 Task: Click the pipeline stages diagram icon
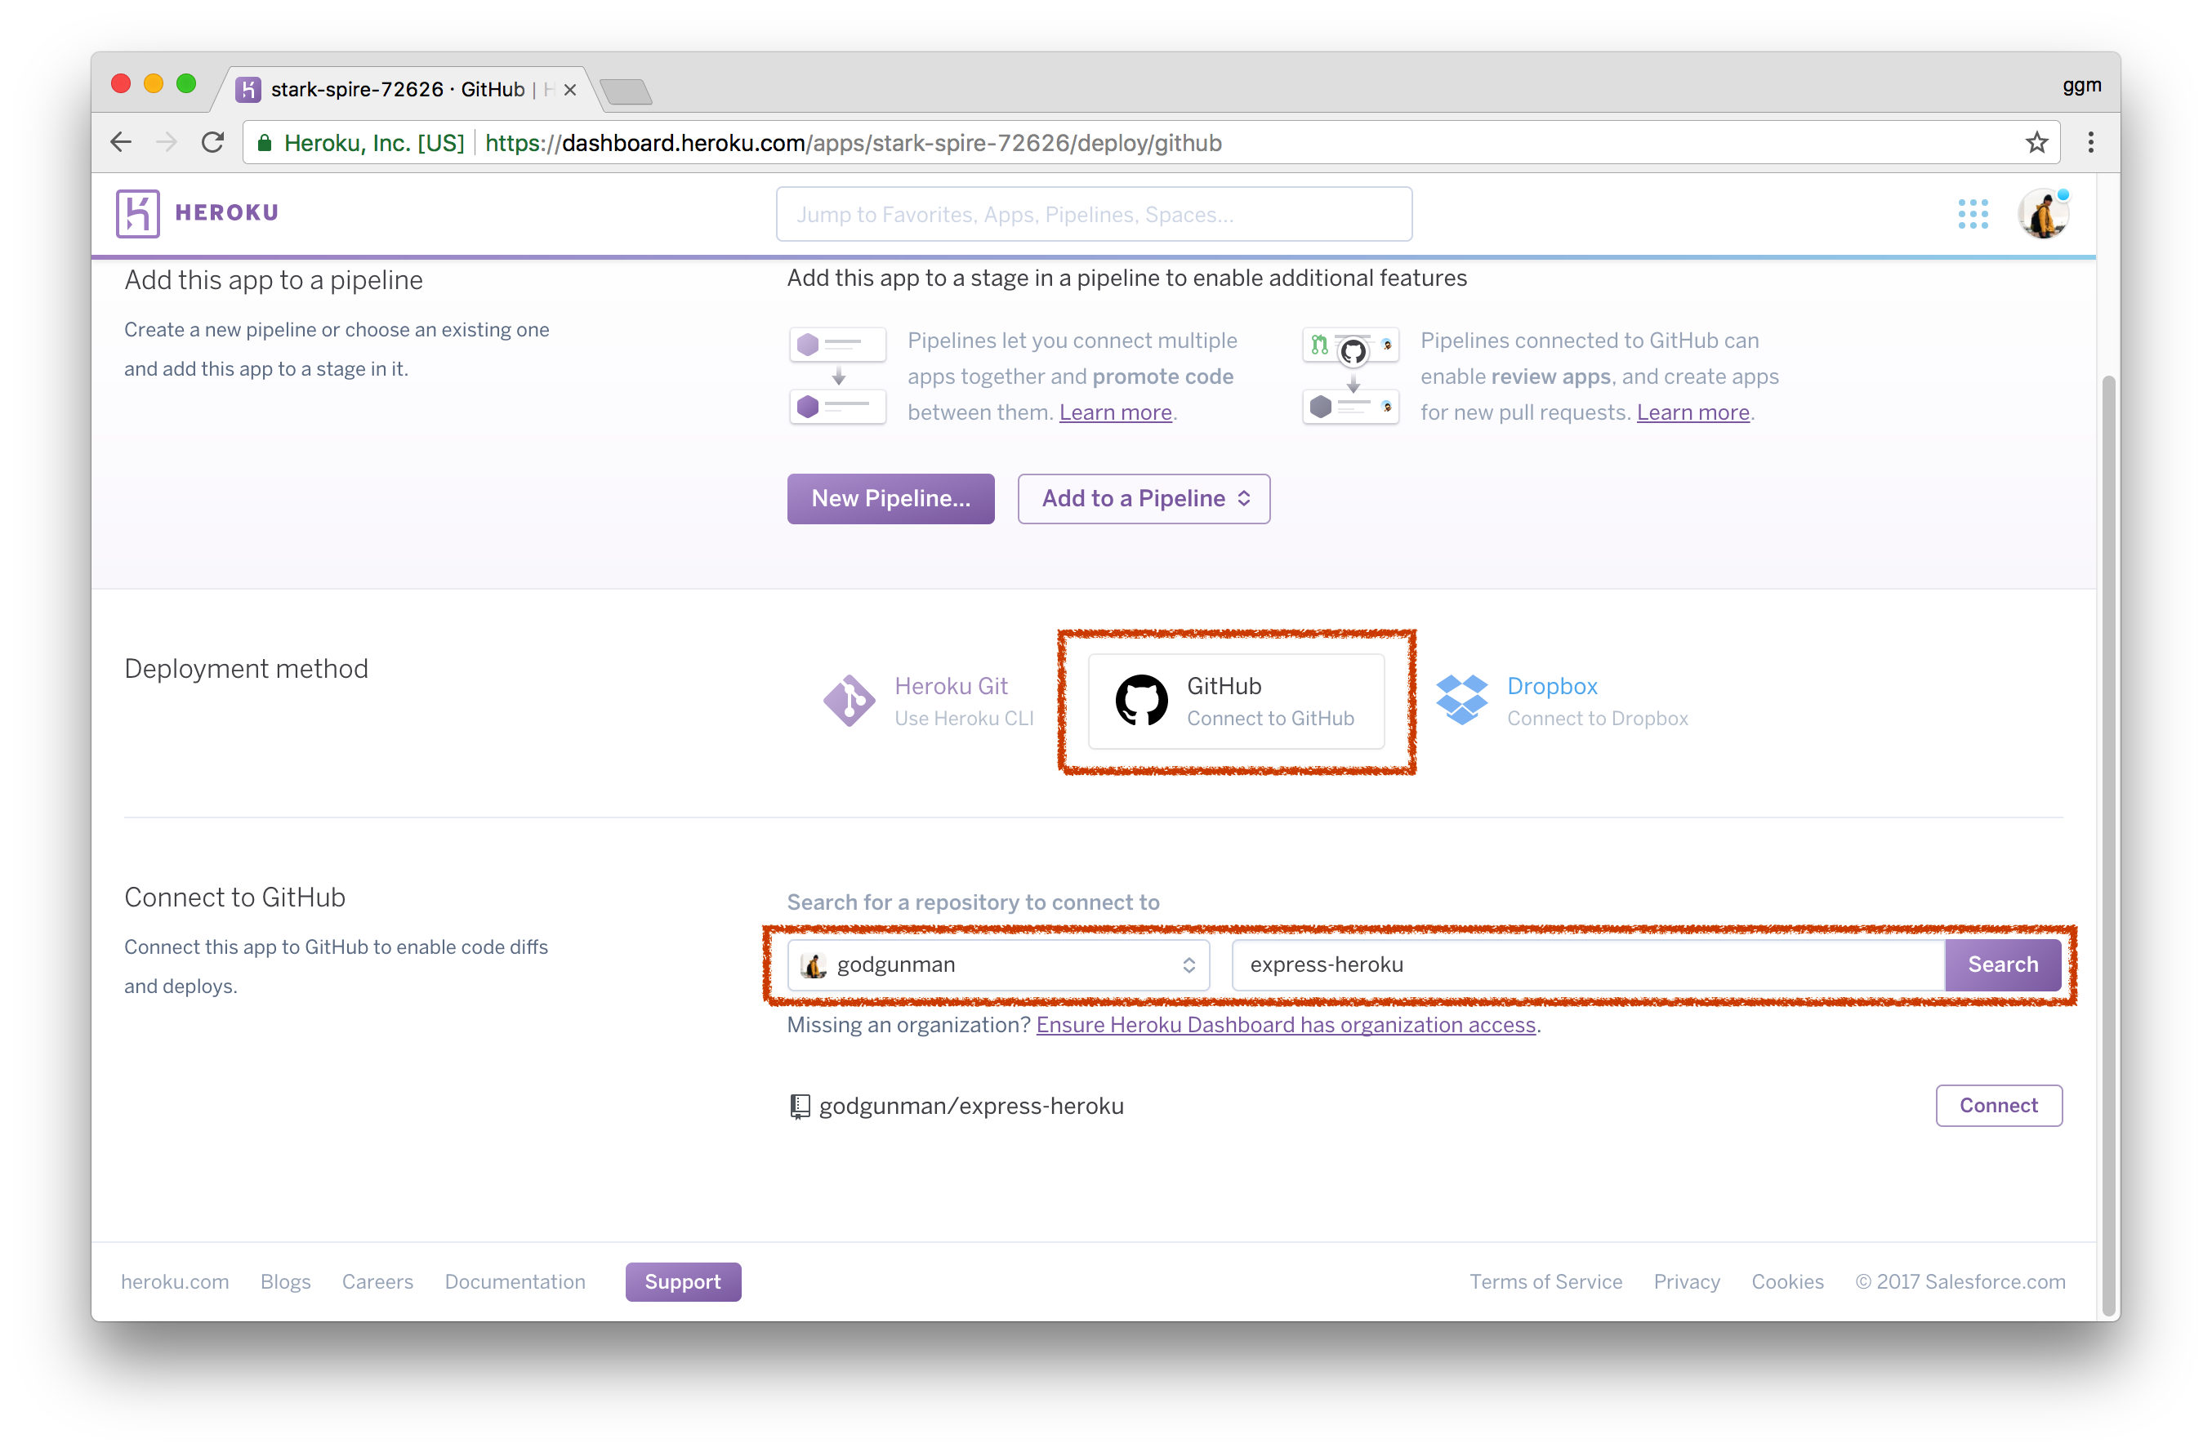coord(837,376)
